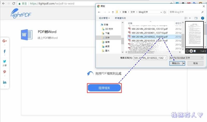Click blog文件 in the dialog path

pos(143,12)
